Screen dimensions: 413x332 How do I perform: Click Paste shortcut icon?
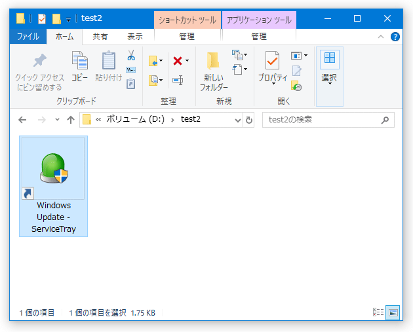[x=131, y=84]
